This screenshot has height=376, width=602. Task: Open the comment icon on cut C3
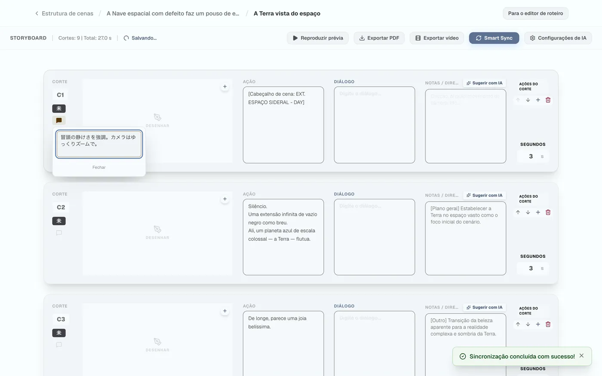point(59,345)
